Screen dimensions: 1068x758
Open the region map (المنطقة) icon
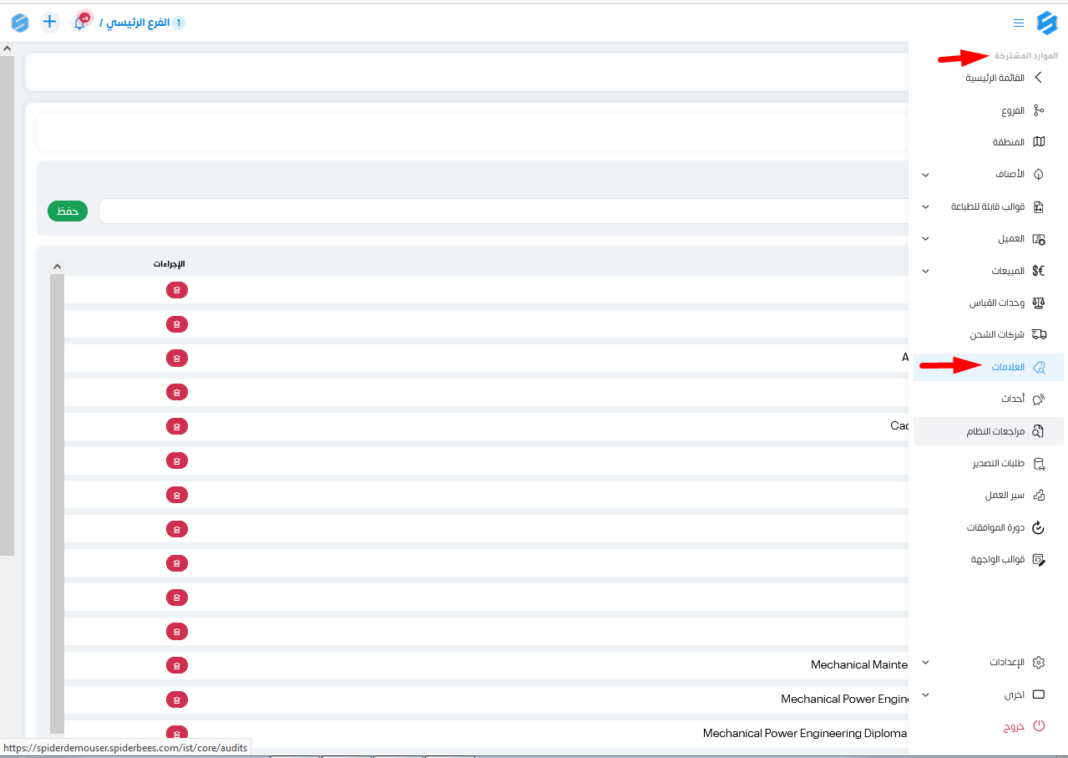click(x=1039, y=142)
